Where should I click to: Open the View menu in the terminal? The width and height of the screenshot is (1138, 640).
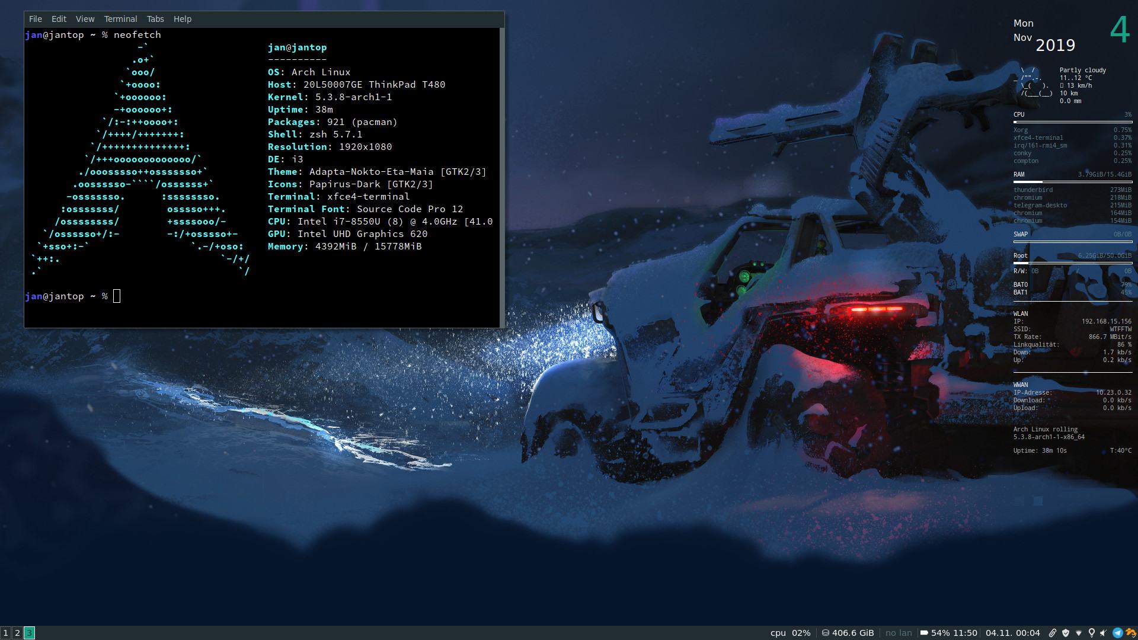tap(85, 19)
